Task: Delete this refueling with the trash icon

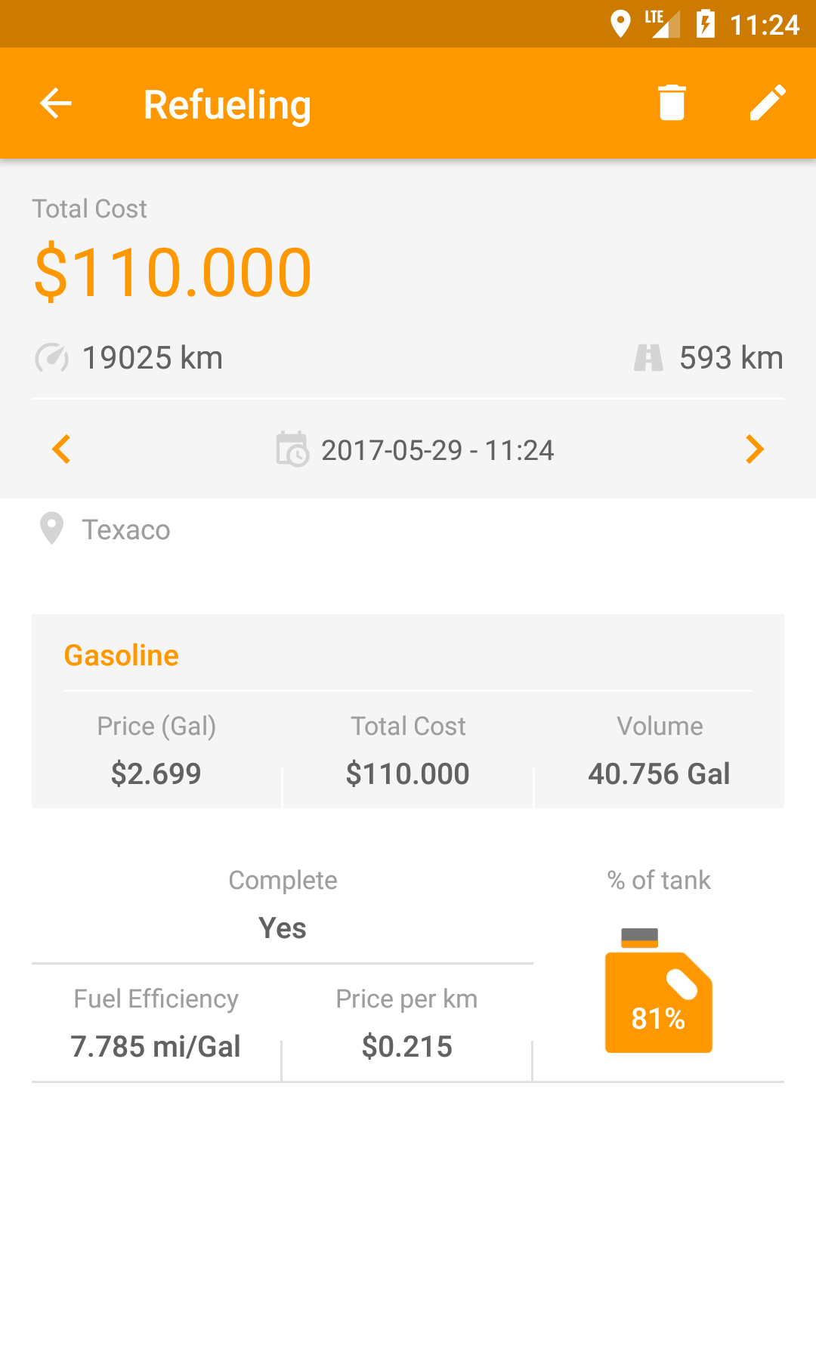Action: pos(671,103)
